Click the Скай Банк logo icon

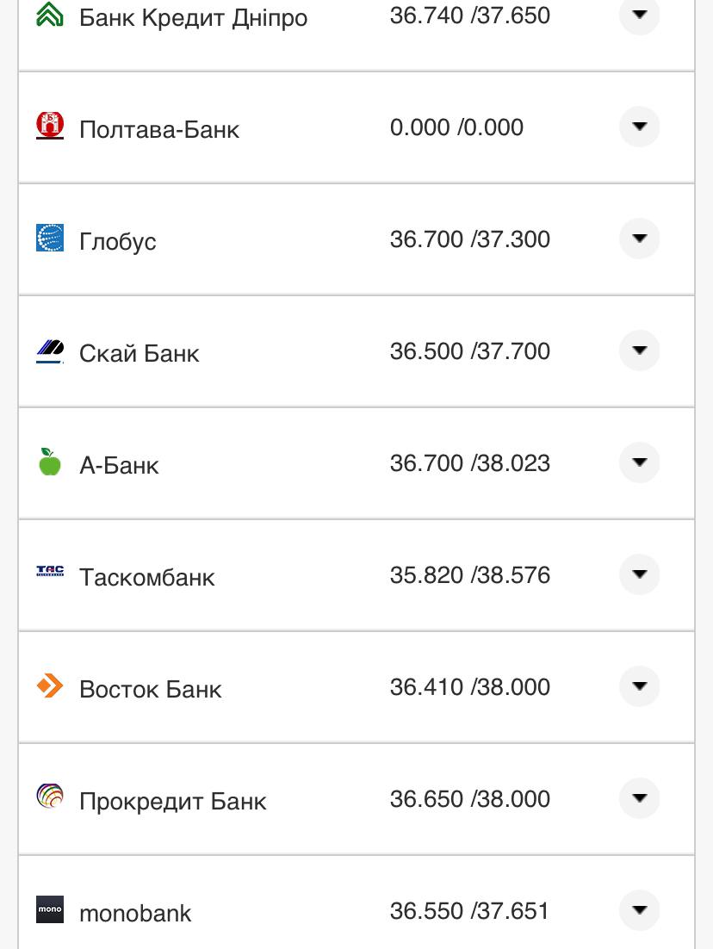pos(50,350)
